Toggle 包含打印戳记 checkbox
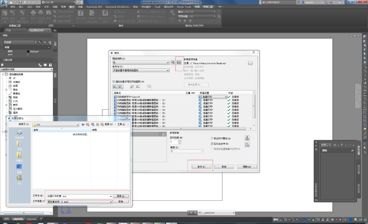This screenshot has width=368, height=224. 212,138
